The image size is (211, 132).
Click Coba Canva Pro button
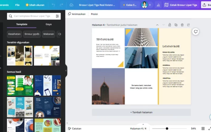coord(130,5)
